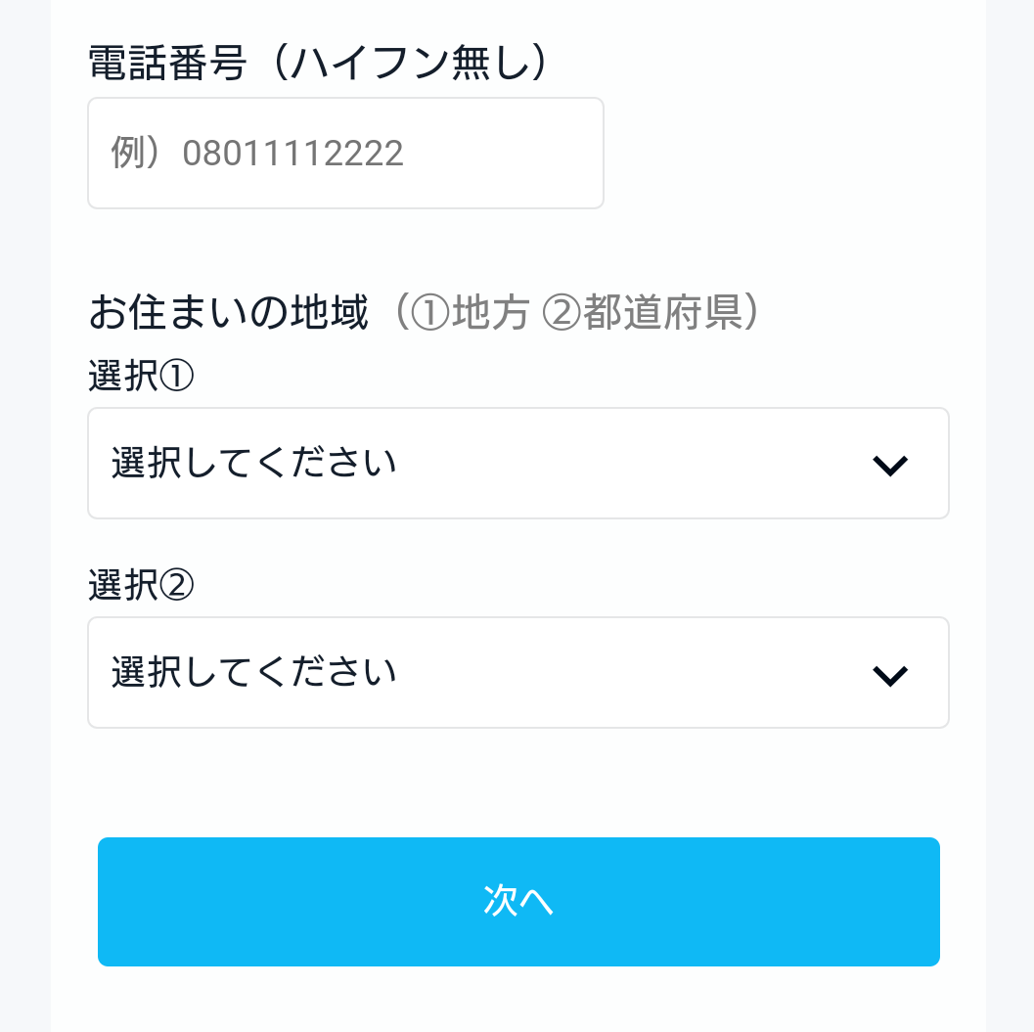The height and width of the screenshot is (1032, 1034).
Task: Click the chevron arrow in 選択② dropdown
Action: click(x=890, y=676)
